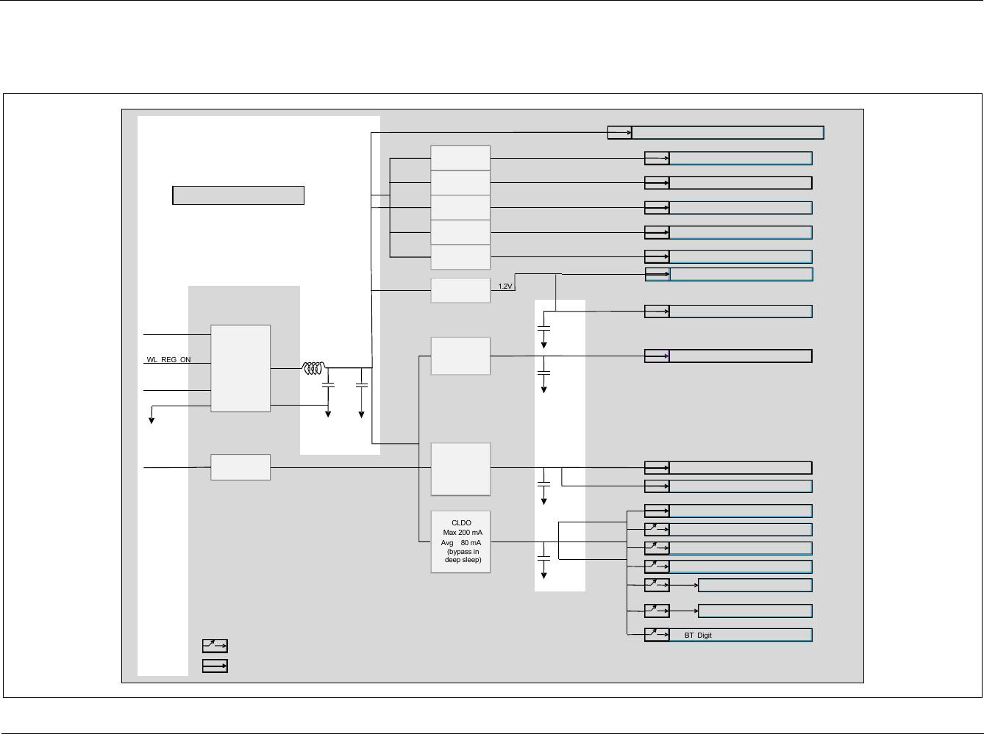The width and height of the screenshot is (984, 734).
Task: Select the BT Digit load box
Action: pos(740,635)
